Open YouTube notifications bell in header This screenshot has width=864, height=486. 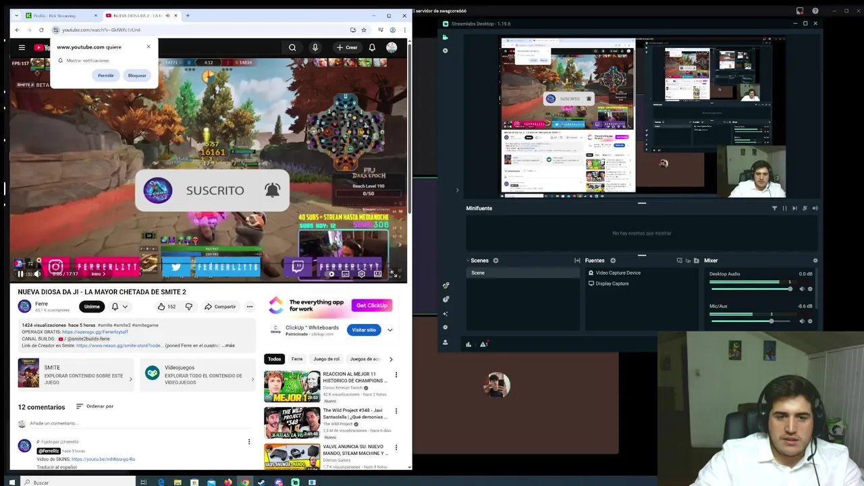(x=372, y=47)
